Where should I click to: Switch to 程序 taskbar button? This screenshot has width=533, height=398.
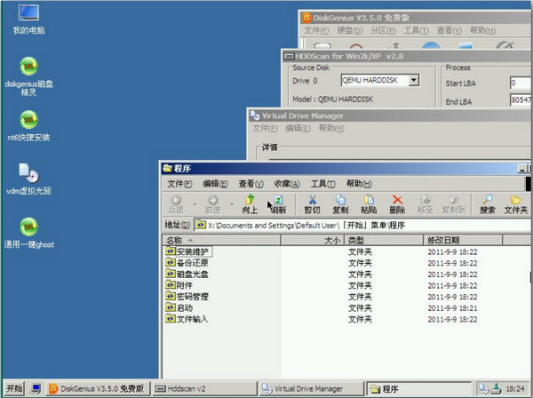pos(418,388)
